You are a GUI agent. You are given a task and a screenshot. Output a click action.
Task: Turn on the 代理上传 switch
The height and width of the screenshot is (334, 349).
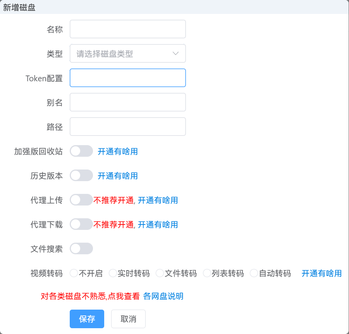click(x=81, y=200)
